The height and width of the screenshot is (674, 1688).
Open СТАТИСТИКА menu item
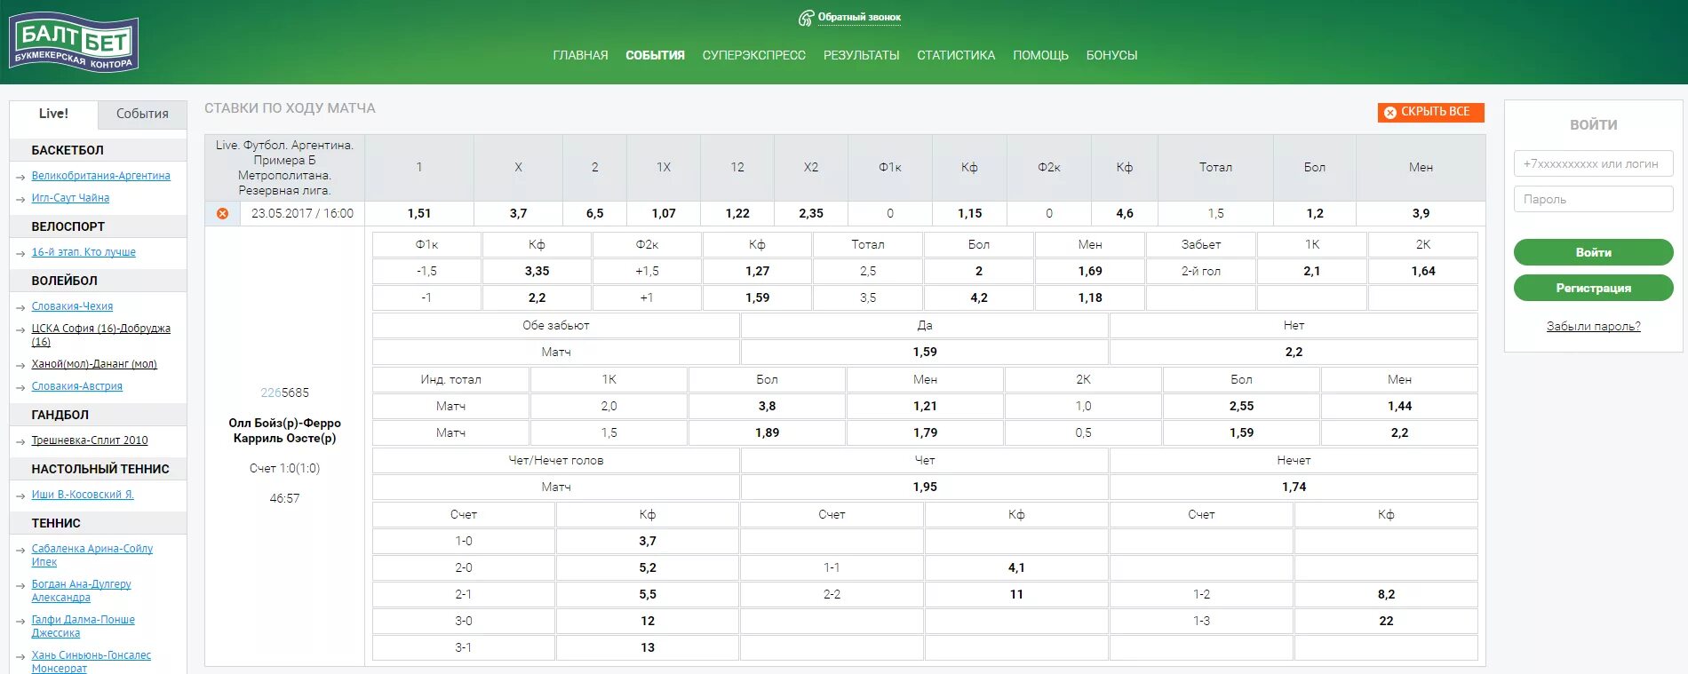pyautogui.click(x=956, y=55)
